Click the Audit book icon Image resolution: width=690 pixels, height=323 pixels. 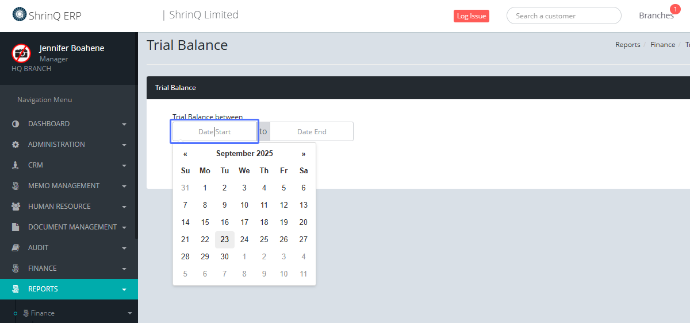(16, 248)
